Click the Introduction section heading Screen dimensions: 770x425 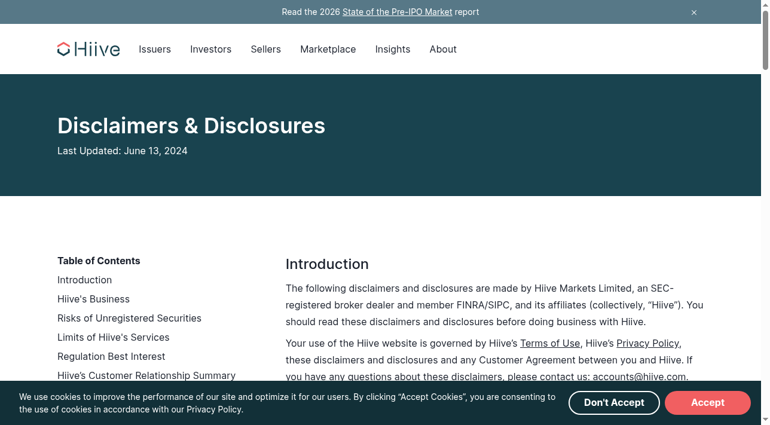[327, 264]
